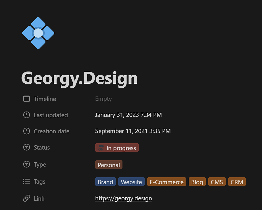Open the In progress status dropdown
The image size is (262, 210).
coord(117,148)
